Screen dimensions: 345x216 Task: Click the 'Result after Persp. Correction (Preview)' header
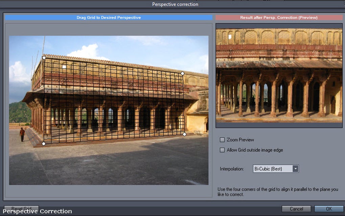click(279, 18)
